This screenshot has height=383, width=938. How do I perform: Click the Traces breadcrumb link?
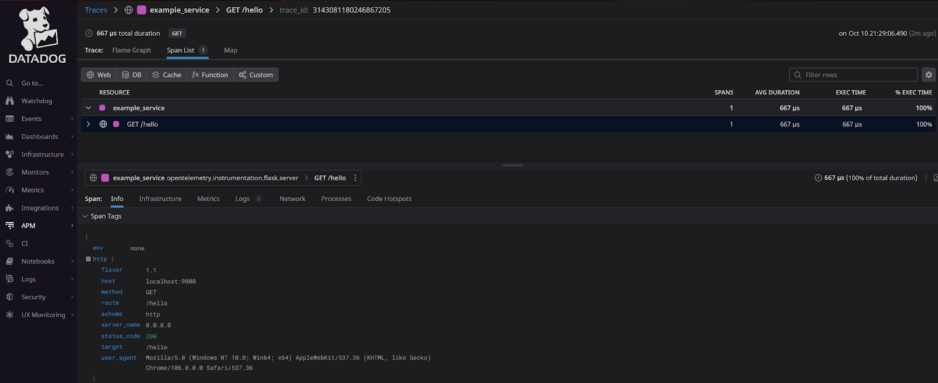point(96,10)
